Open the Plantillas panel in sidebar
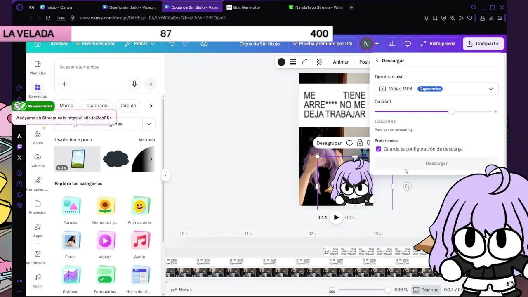Viewport: 528px width, 297px height. pos(38,68)
